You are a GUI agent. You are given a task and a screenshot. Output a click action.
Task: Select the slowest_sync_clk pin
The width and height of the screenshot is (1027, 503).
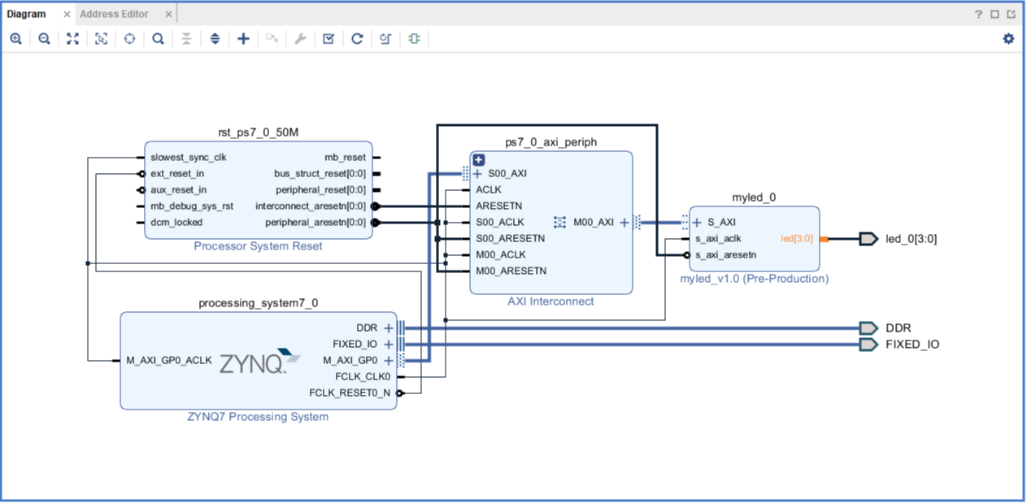[x=188, y=158]
